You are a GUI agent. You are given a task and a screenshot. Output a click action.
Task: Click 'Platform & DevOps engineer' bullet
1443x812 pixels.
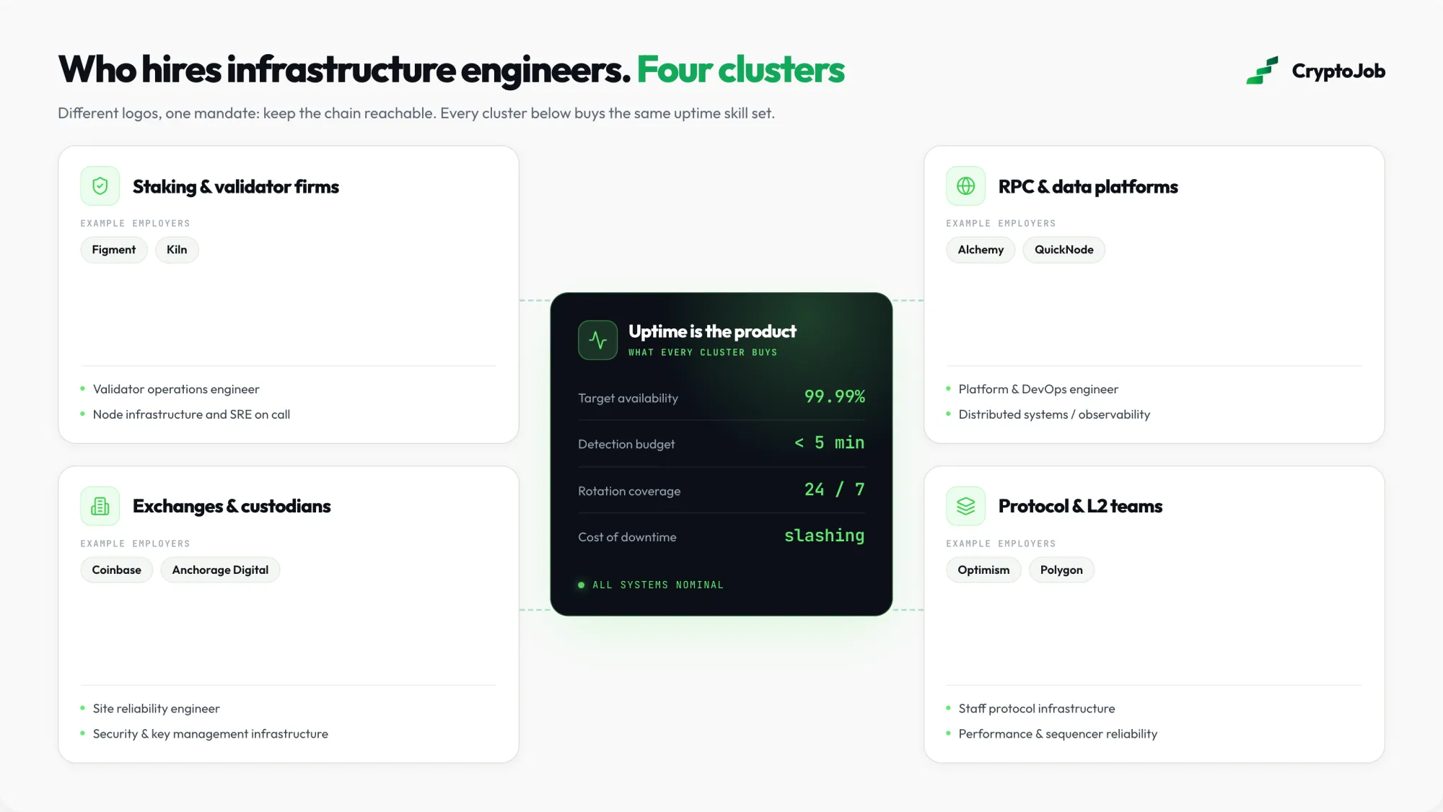coord(1038,389)
